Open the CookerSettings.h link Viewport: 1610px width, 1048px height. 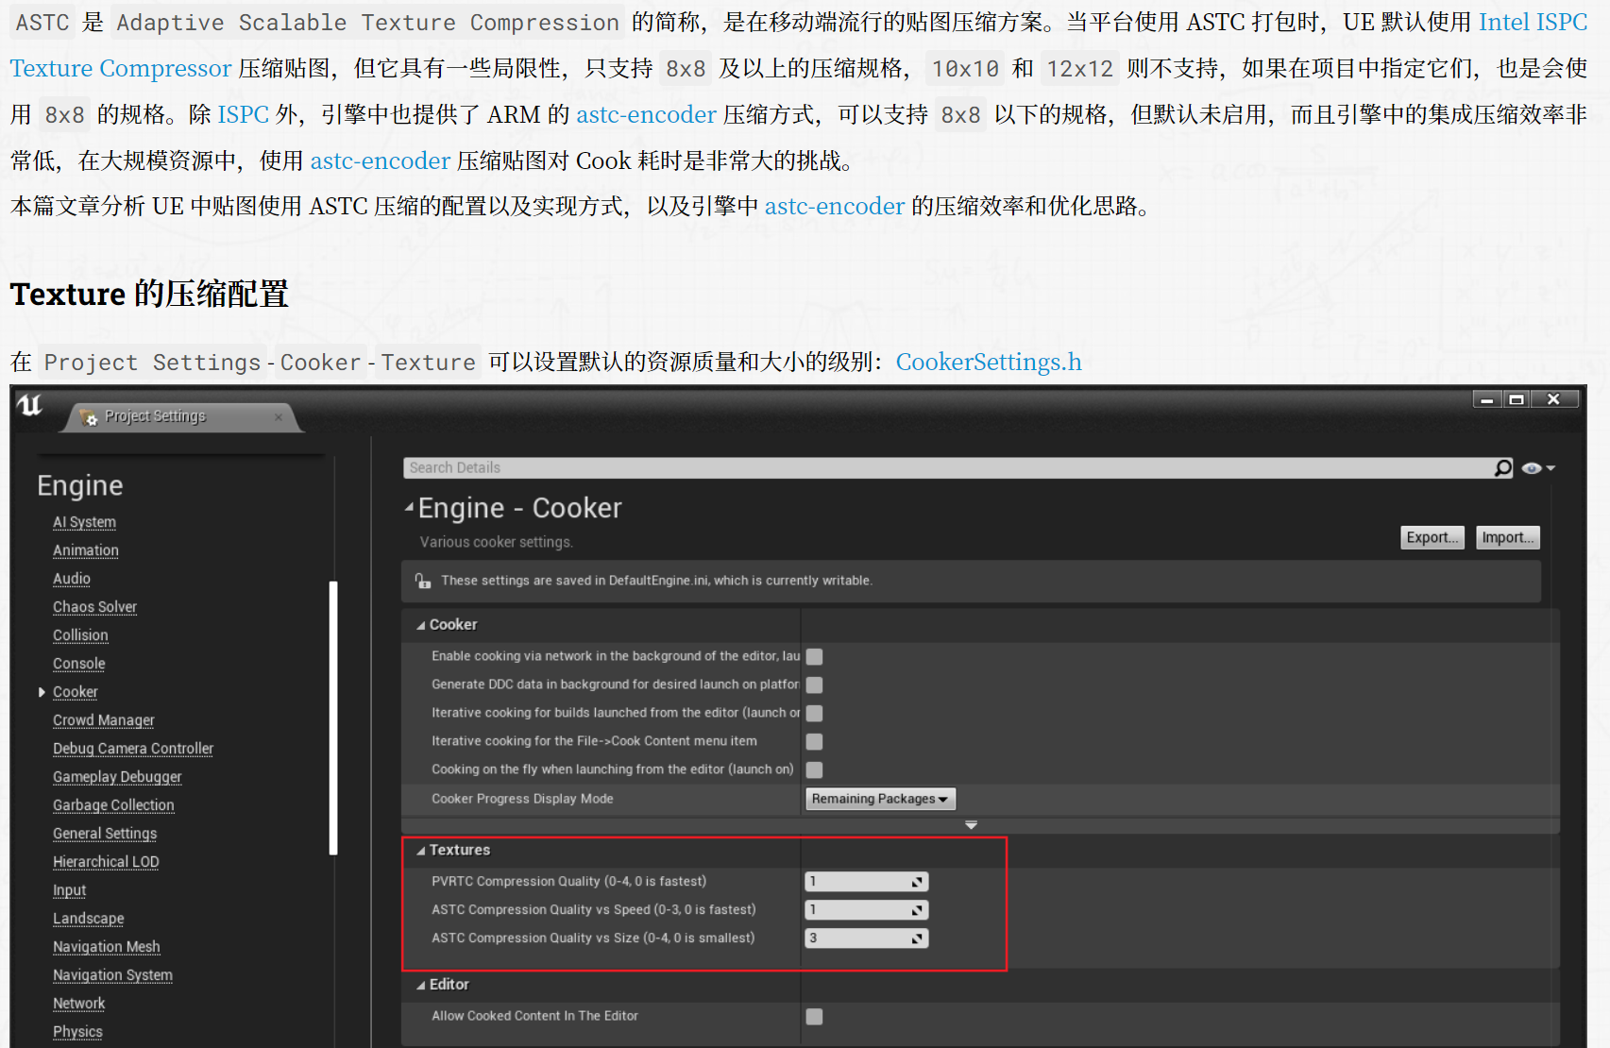989,362
